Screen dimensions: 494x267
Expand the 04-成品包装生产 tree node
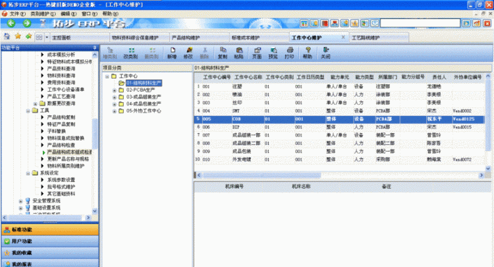coord(115,104)
